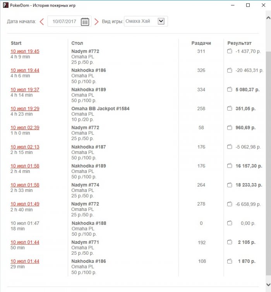Open the calendar date picker icon
This screenshot has width=271, height=292.
[x=85, y=22]
